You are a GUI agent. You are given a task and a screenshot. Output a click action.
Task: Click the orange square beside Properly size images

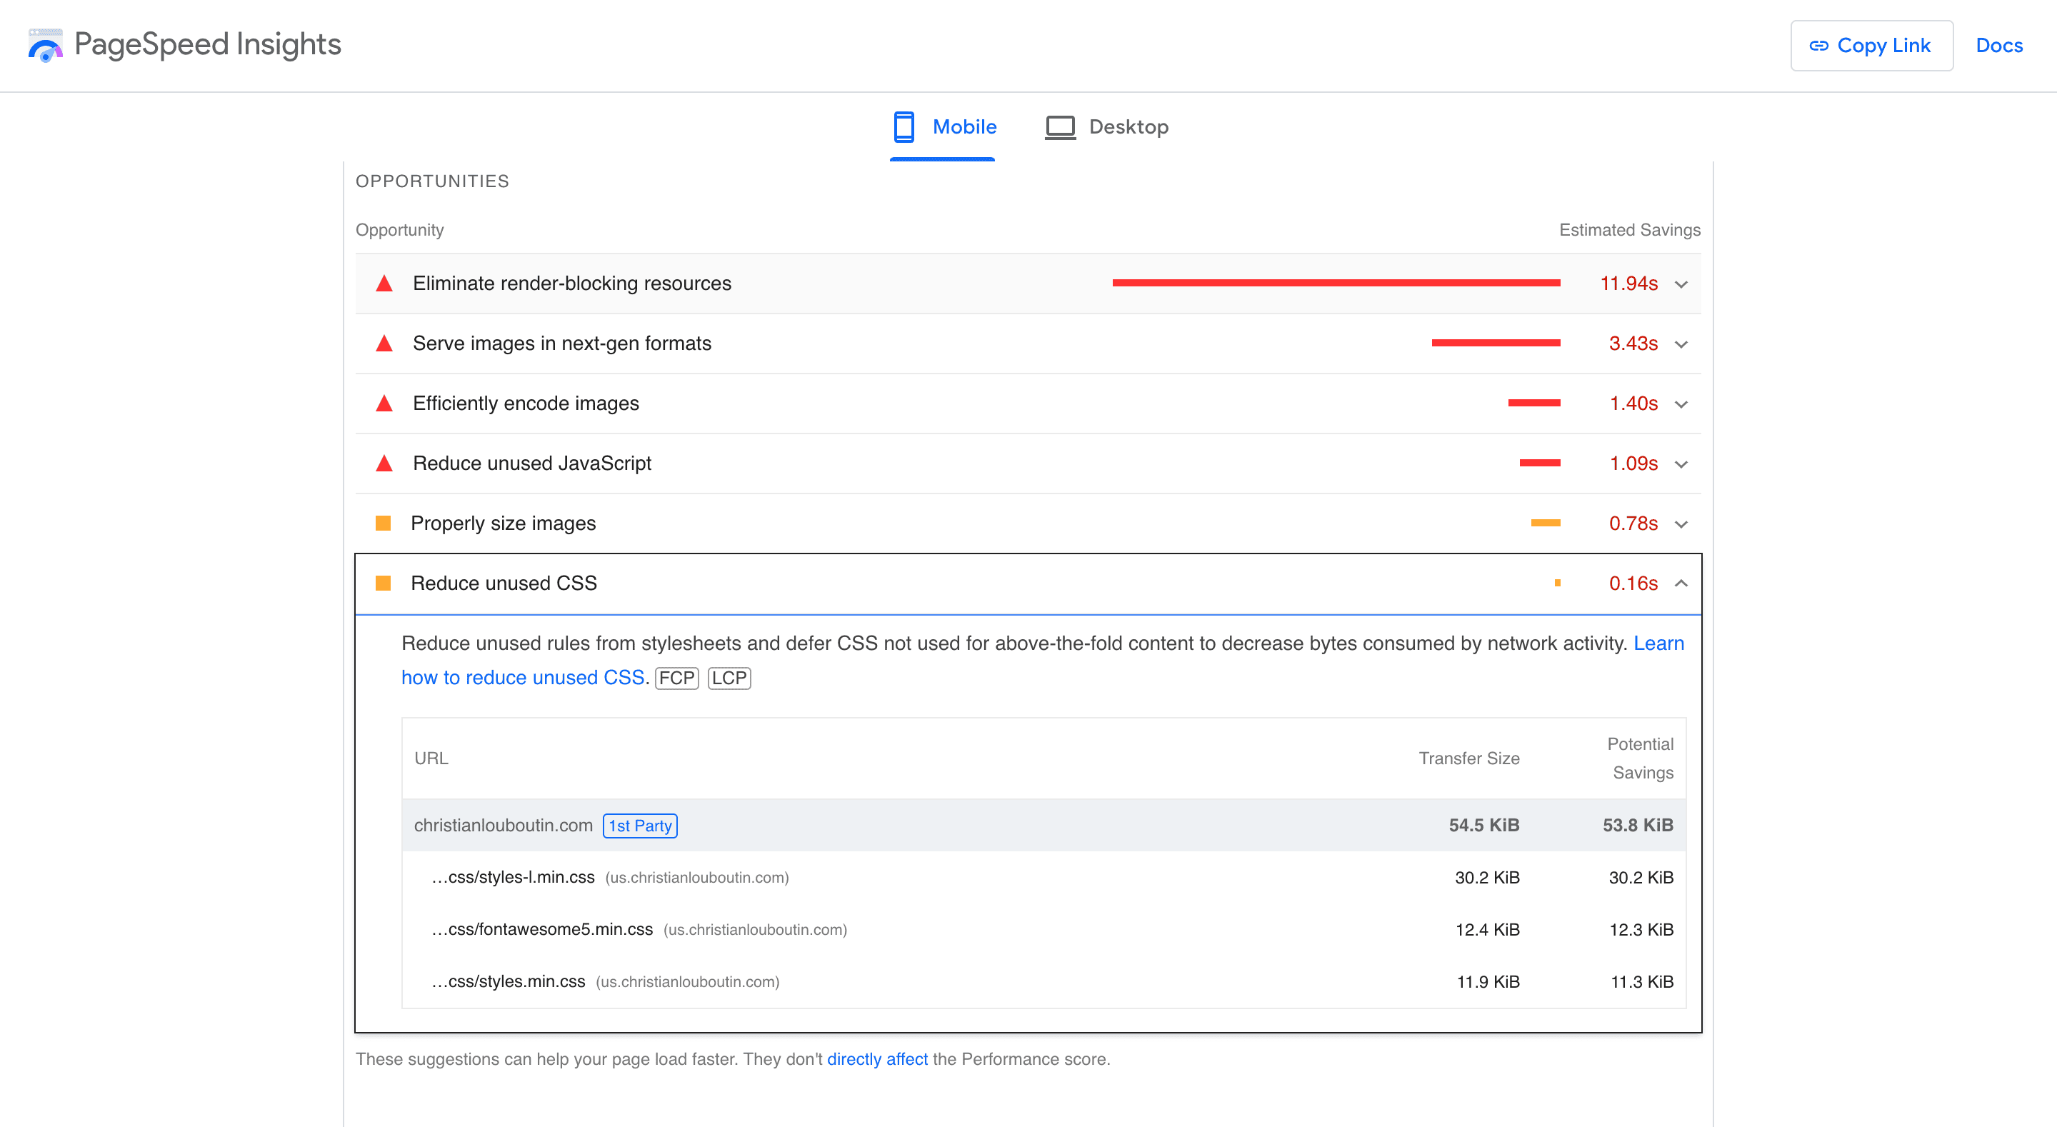(x=385, y=524)
